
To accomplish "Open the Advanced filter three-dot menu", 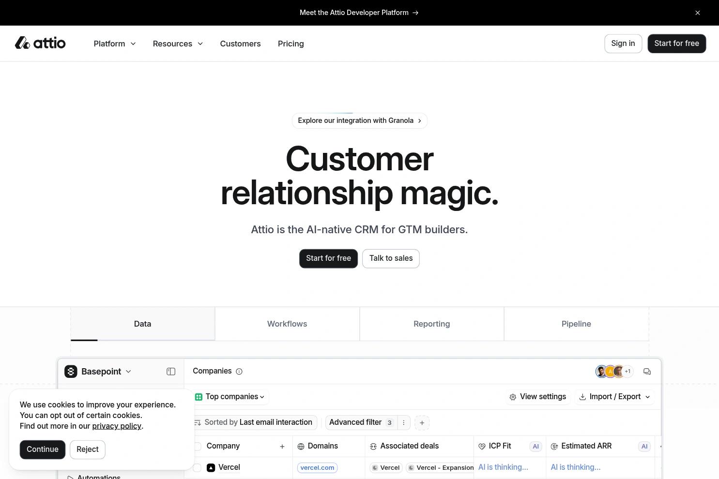I will click(404, 423).
